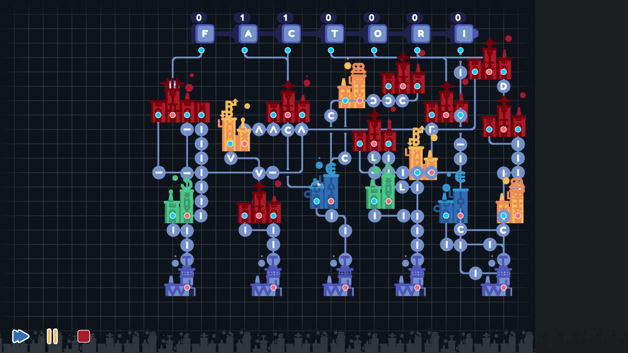Click the subtraction '−' node below the left red factory
The height and width of the screenshot is (353, 628).
click(186, 129)
